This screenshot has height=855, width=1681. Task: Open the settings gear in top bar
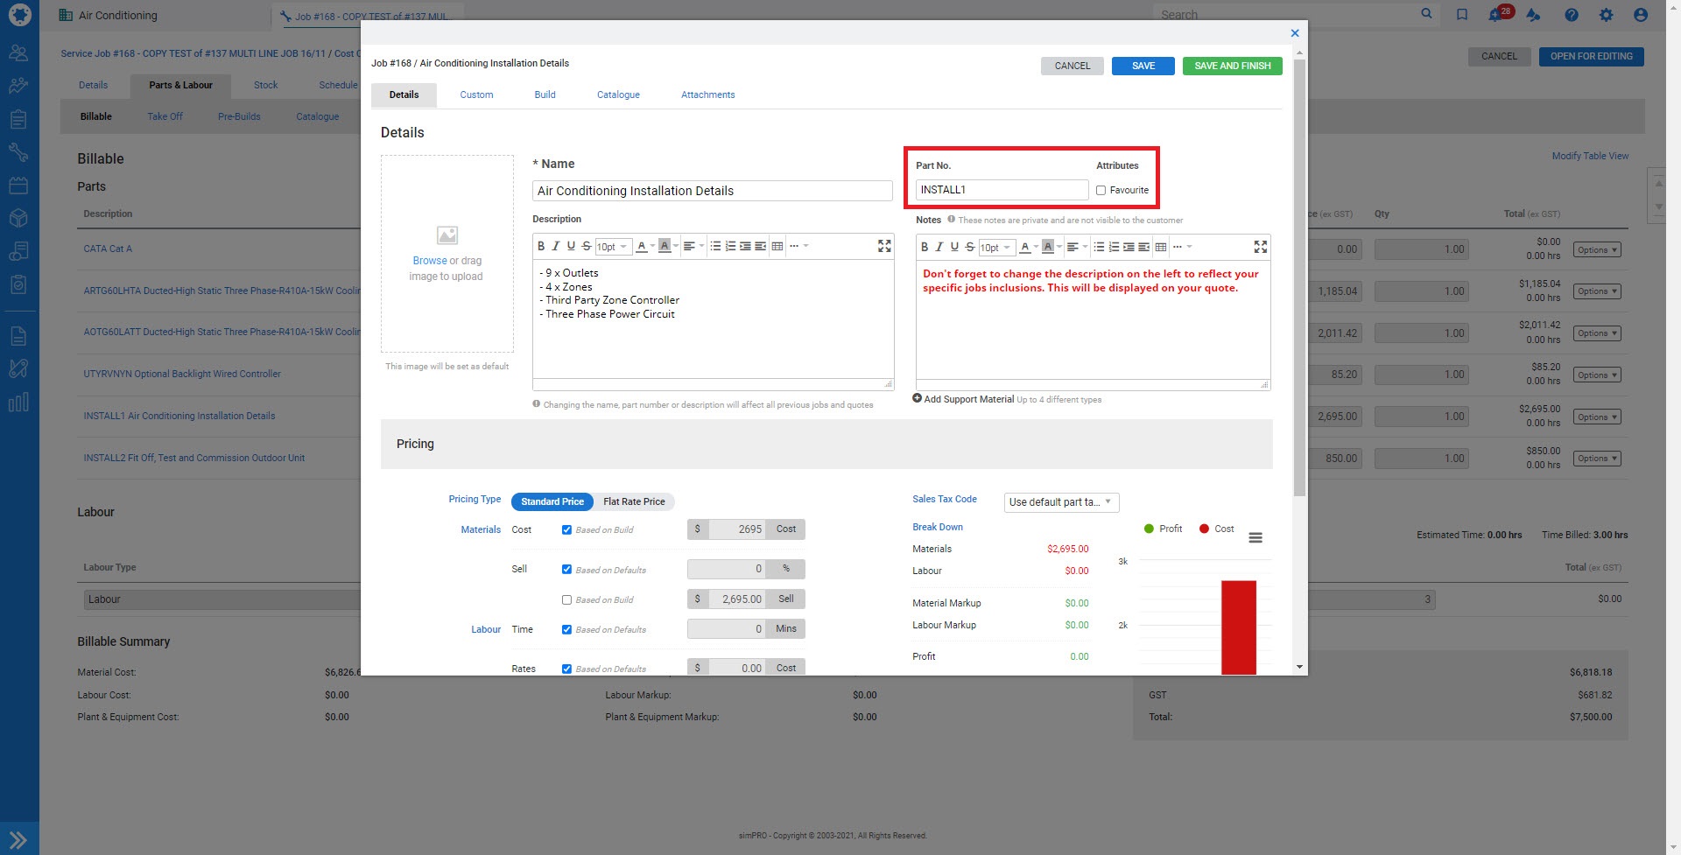click(x=1606, y=15)
